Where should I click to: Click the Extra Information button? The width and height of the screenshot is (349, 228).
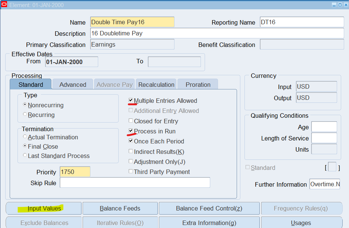[x=209, y=223]
